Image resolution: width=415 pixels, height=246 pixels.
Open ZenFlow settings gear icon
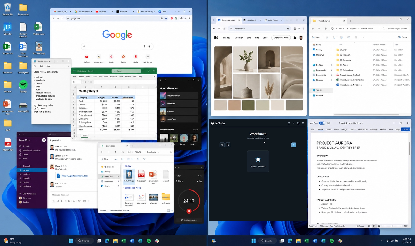click(289, 123)
